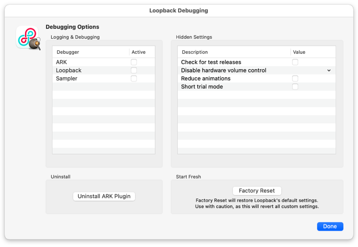Click the Active column header

click(142, 52)
